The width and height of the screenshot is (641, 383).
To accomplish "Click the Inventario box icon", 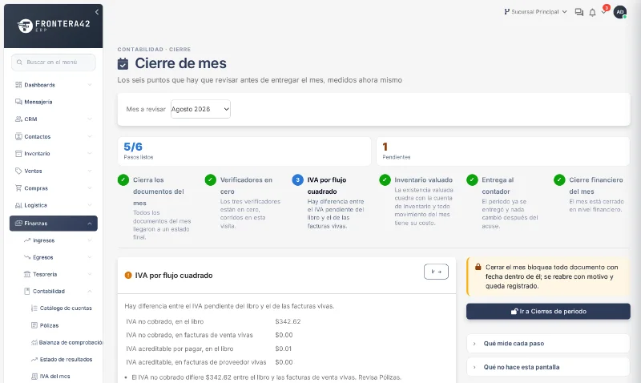I will 18,154.
